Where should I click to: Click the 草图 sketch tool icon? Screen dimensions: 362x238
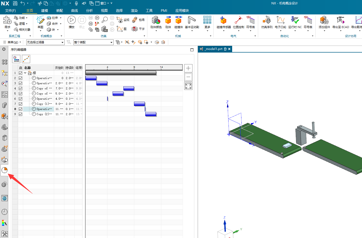(x=40, y=20)
